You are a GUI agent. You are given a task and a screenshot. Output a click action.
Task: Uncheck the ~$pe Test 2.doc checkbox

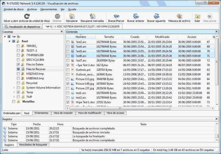(x=68, y=65)
